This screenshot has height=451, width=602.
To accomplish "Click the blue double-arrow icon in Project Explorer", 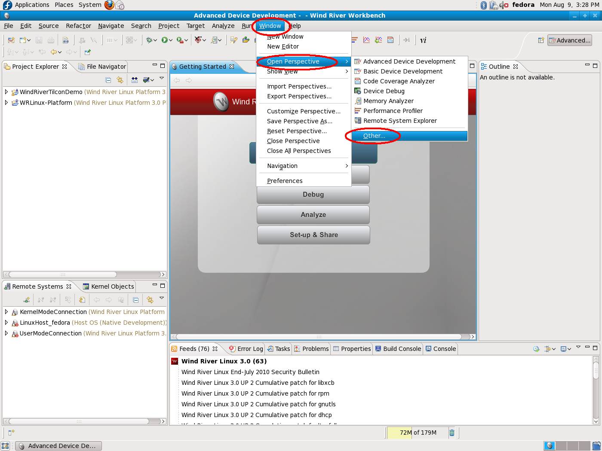I will pos(135,80).
